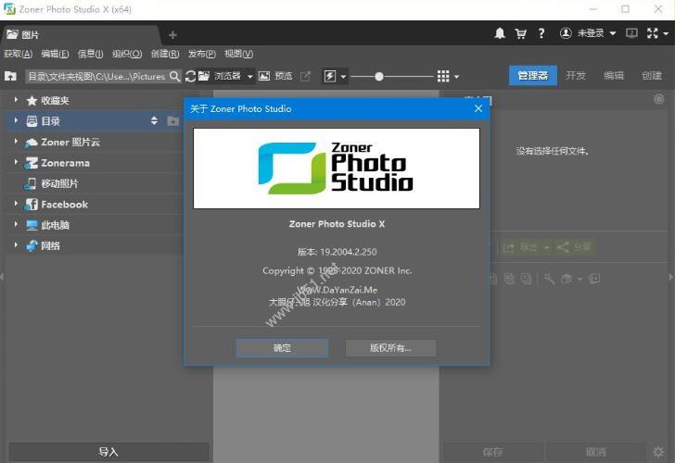Click the 此电脑 computer icon
675x463 pixels.
32,225
